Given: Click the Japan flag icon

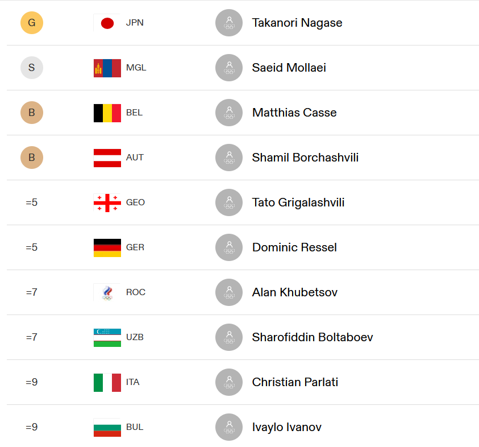Looking at the screenshot, I should coord(107,23).
